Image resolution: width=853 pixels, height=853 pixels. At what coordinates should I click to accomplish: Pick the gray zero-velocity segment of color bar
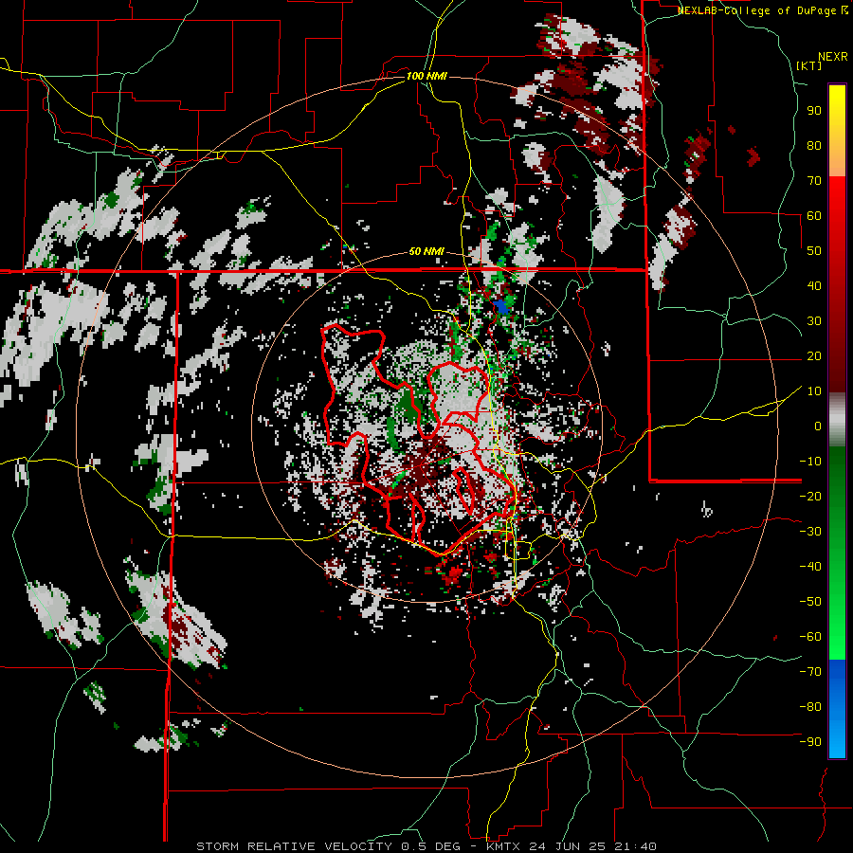coord(837,420)
